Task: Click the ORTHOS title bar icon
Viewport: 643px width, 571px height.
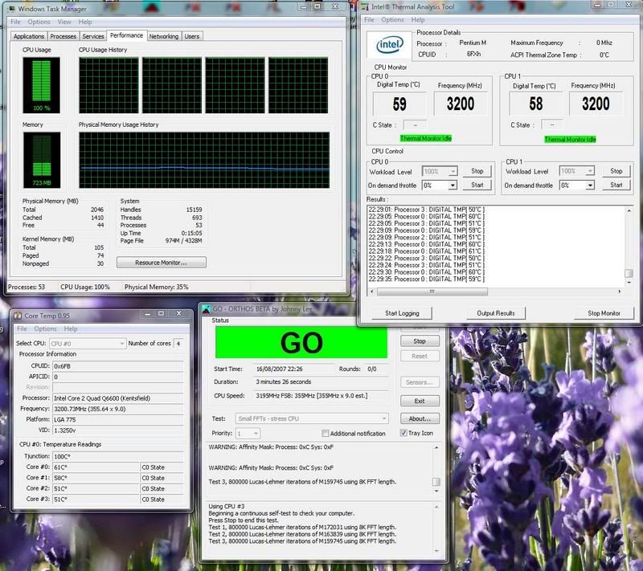Action: (207, 310)
